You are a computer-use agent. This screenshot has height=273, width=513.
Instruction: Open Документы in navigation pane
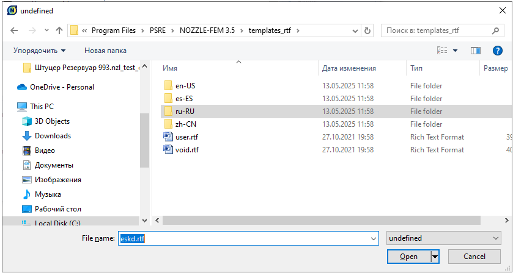pos(48,165)
